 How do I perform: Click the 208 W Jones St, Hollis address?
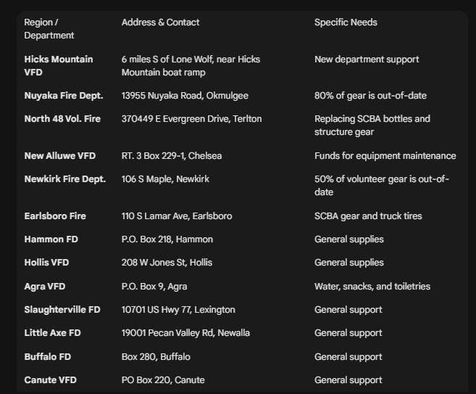tap(167, 263)
